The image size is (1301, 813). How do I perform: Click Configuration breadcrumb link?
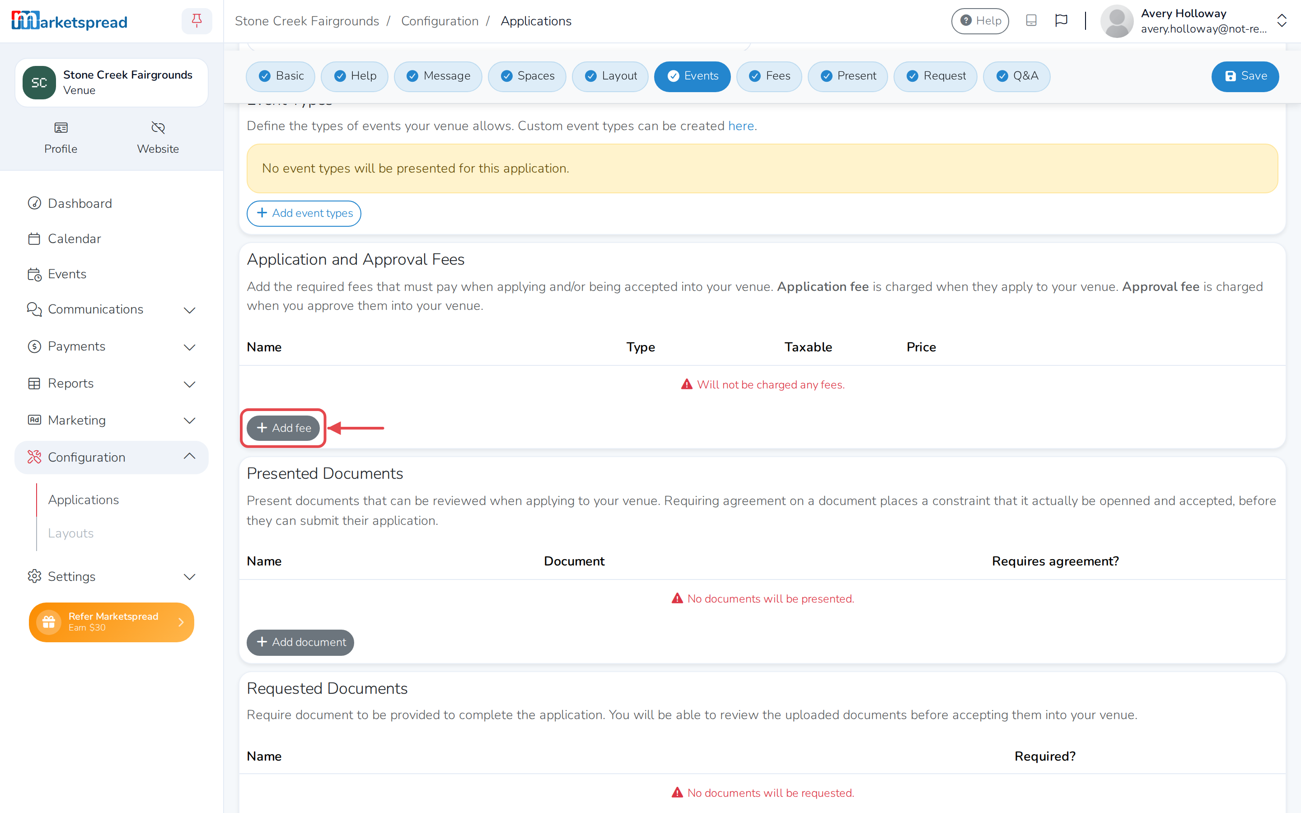[x=440, y=21]
